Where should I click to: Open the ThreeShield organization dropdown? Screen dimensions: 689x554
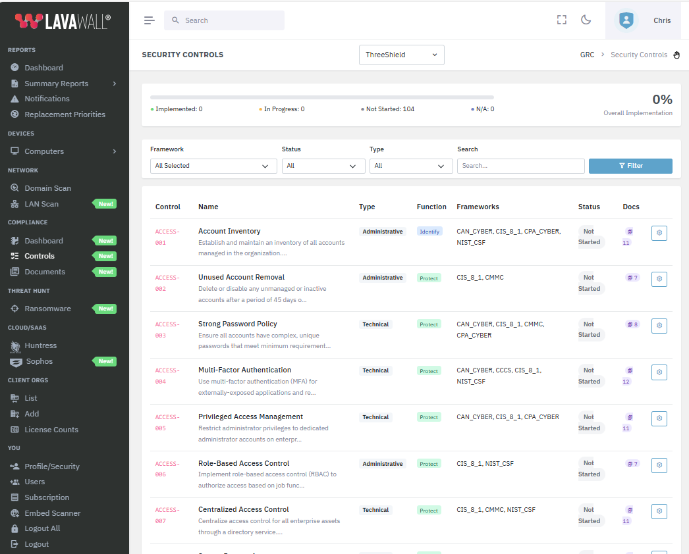[x=401, y=55]
